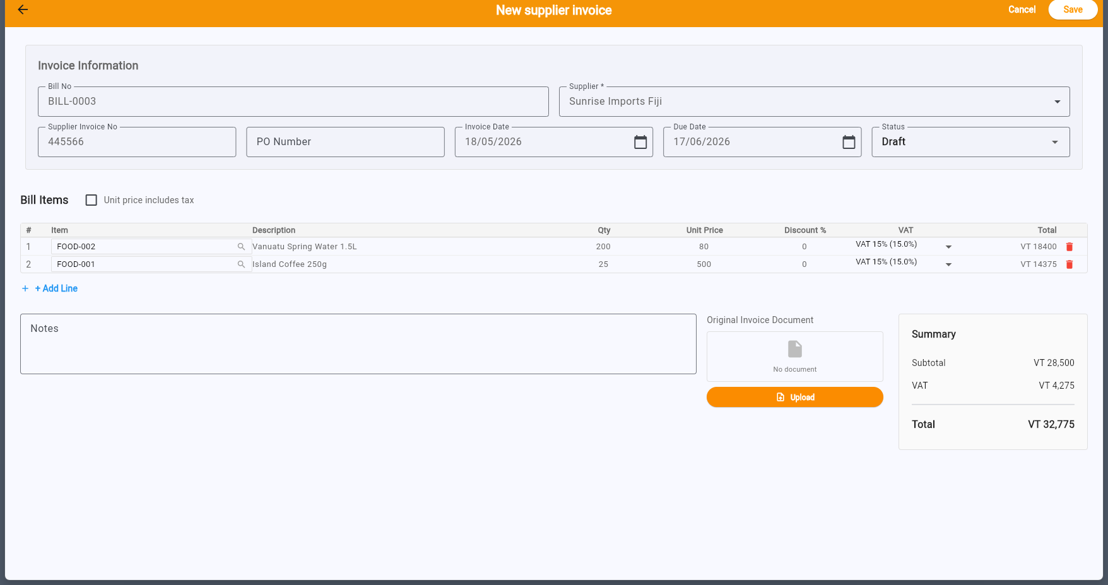Image resolution: width=1108 pixels, height=585 pixels.
Task: Open the Status dropdown showing Draft
Action: tap(971, 142)
